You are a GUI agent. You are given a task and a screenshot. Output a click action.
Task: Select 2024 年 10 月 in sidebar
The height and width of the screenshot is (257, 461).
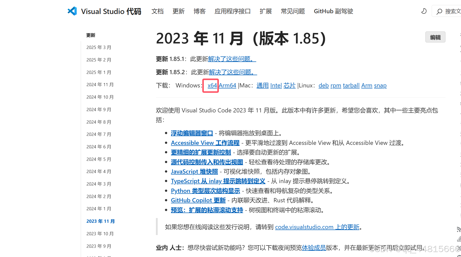coord(100,97)
